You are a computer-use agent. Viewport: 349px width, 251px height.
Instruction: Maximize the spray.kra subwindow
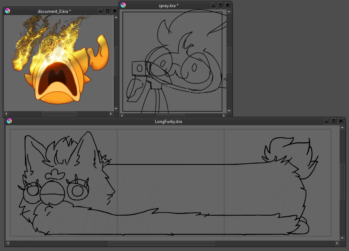pyautogui.click(x=220, y=5)
